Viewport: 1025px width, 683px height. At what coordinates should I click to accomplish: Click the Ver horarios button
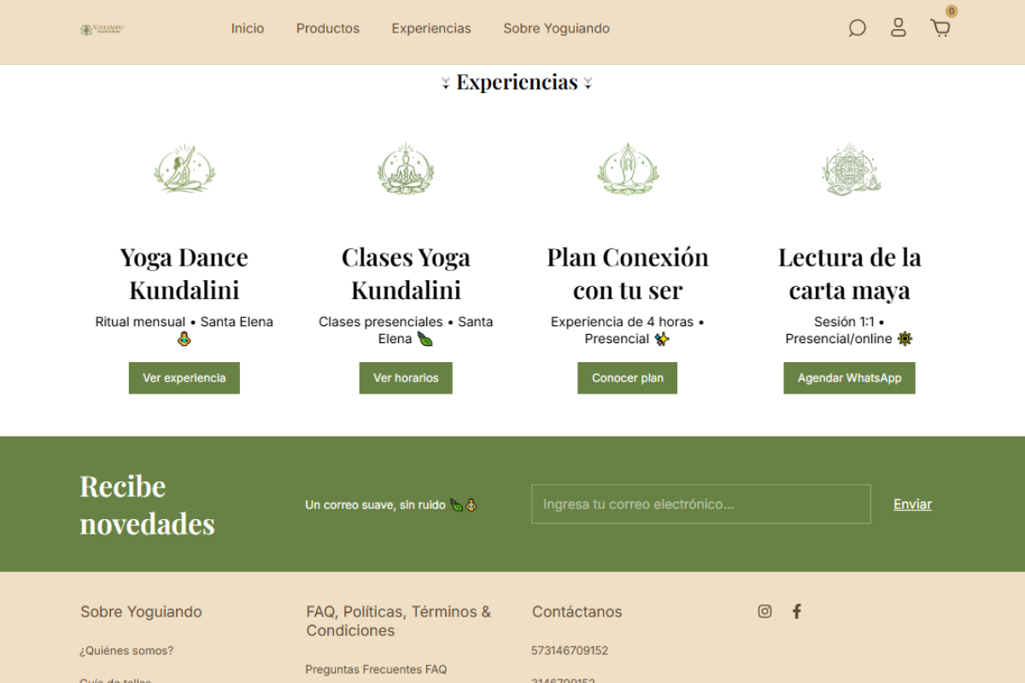(x=406, y=378)
